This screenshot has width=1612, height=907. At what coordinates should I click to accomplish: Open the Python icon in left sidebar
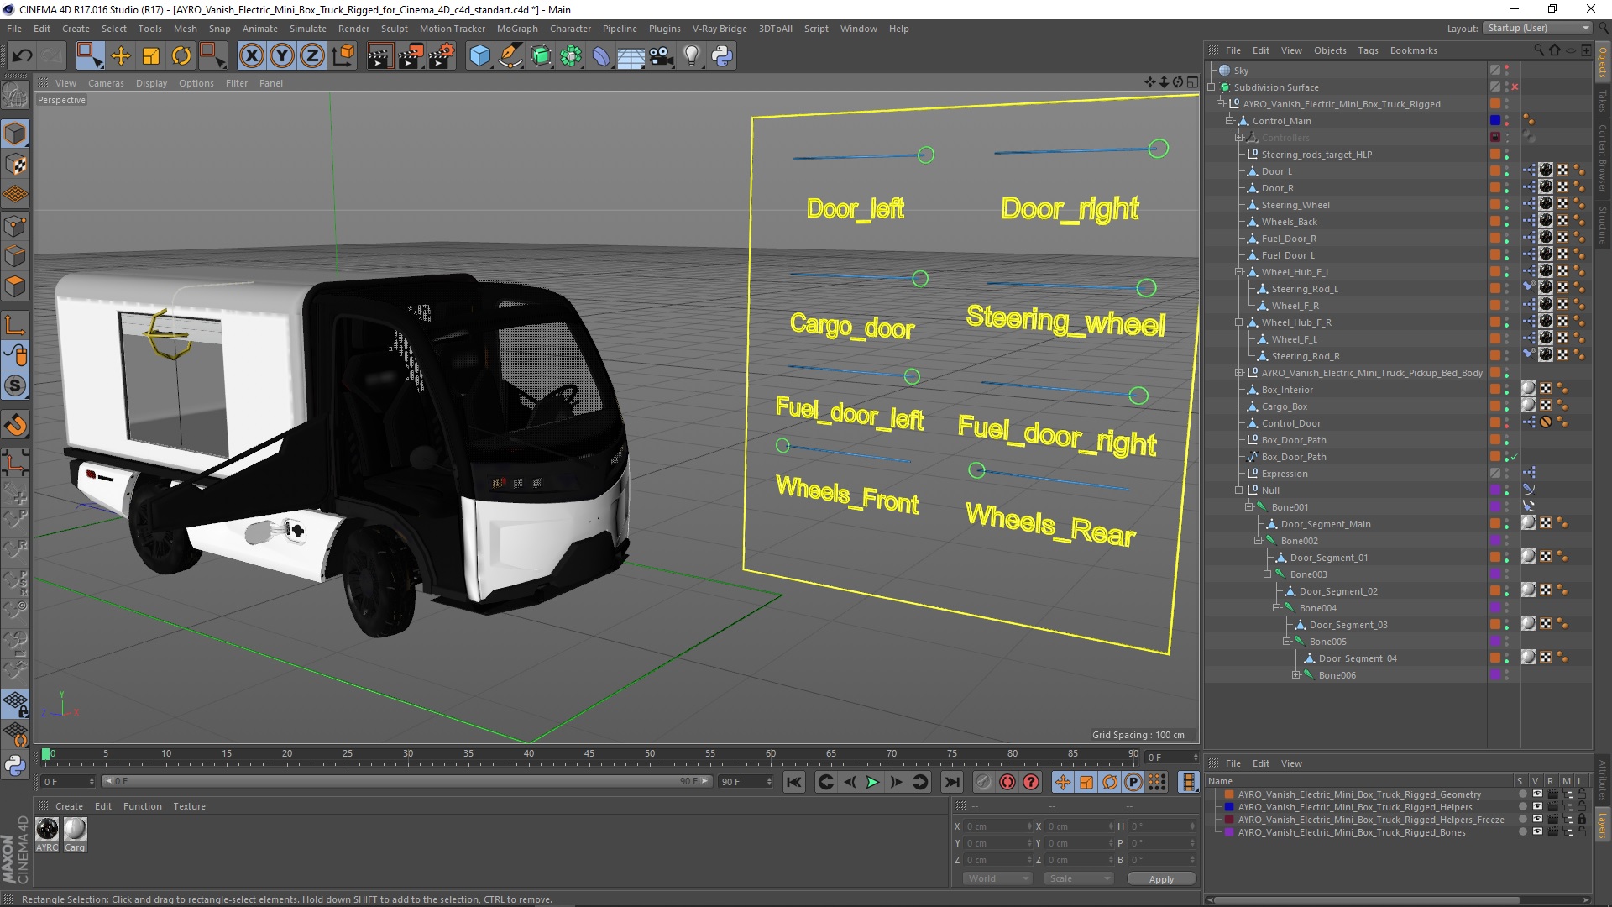(x=15, y=765)
